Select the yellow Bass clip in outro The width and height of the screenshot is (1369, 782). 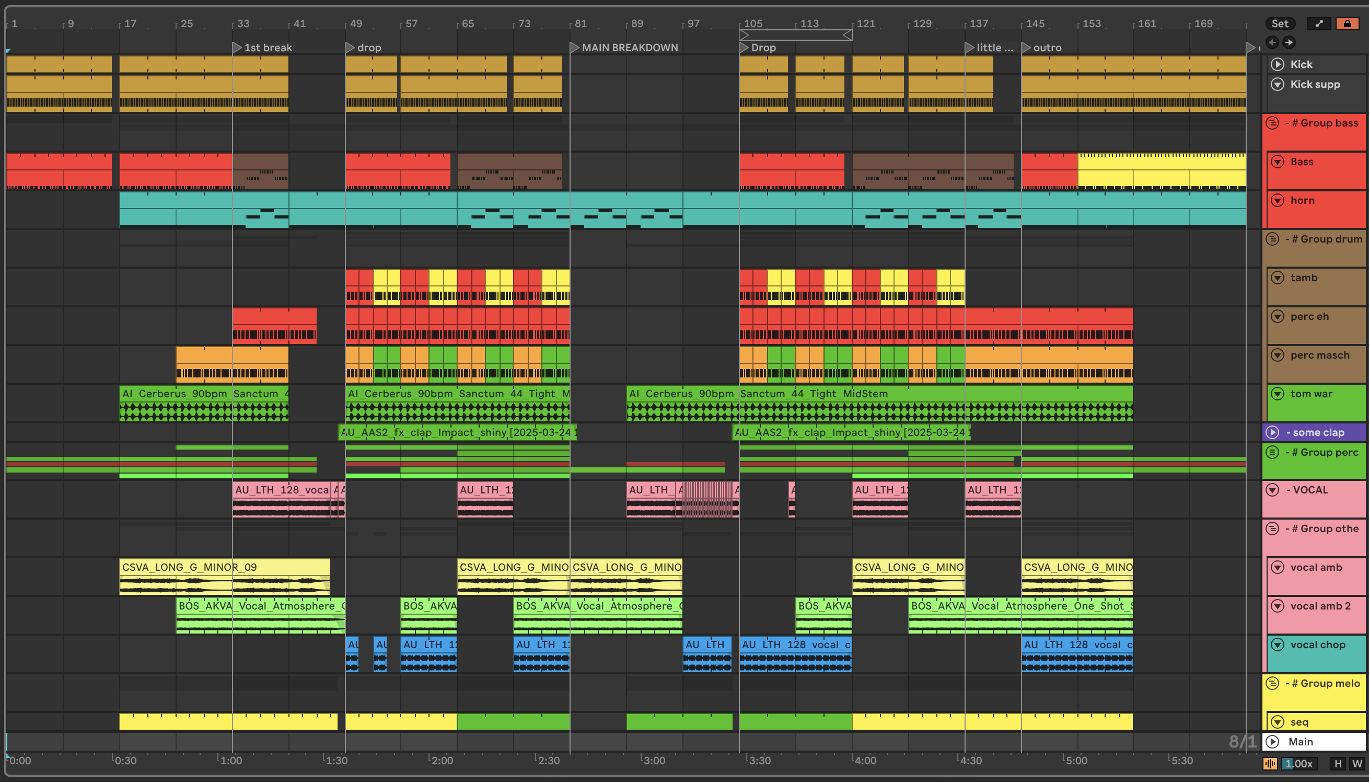pyautogui.click(x=1162, y=171)
